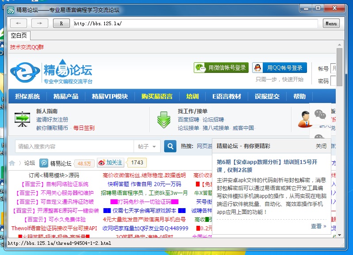Image resolution: width=353 pixels, height=255 pixels.
Task: Log in with QQ account button
Action: click(280, 68)
